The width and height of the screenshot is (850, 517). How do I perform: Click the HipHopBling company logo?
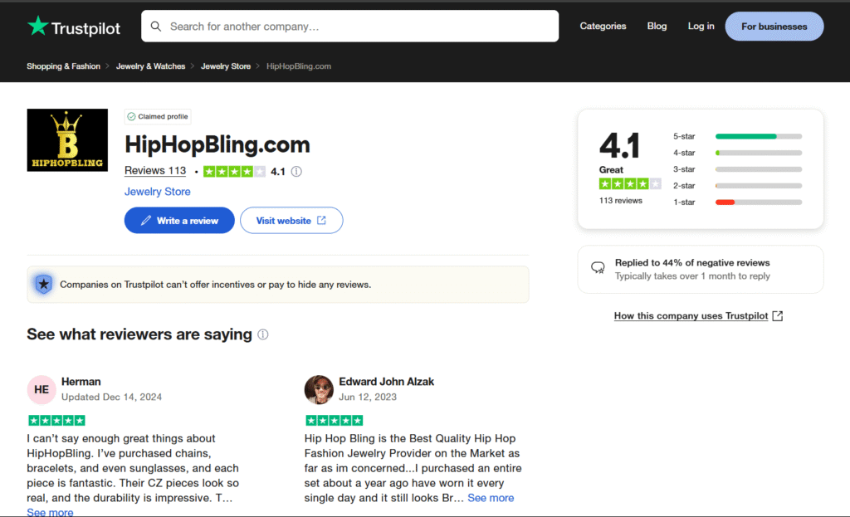[x=67, y=139]
